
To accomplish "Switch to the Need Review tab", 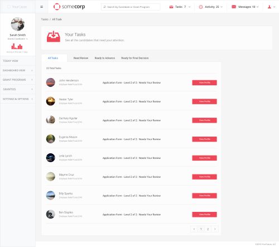I will pos(81,58).
